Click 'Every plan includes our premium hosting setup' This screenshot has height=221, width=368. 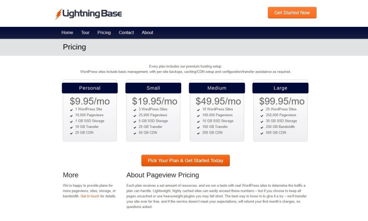tap(185, 66)
